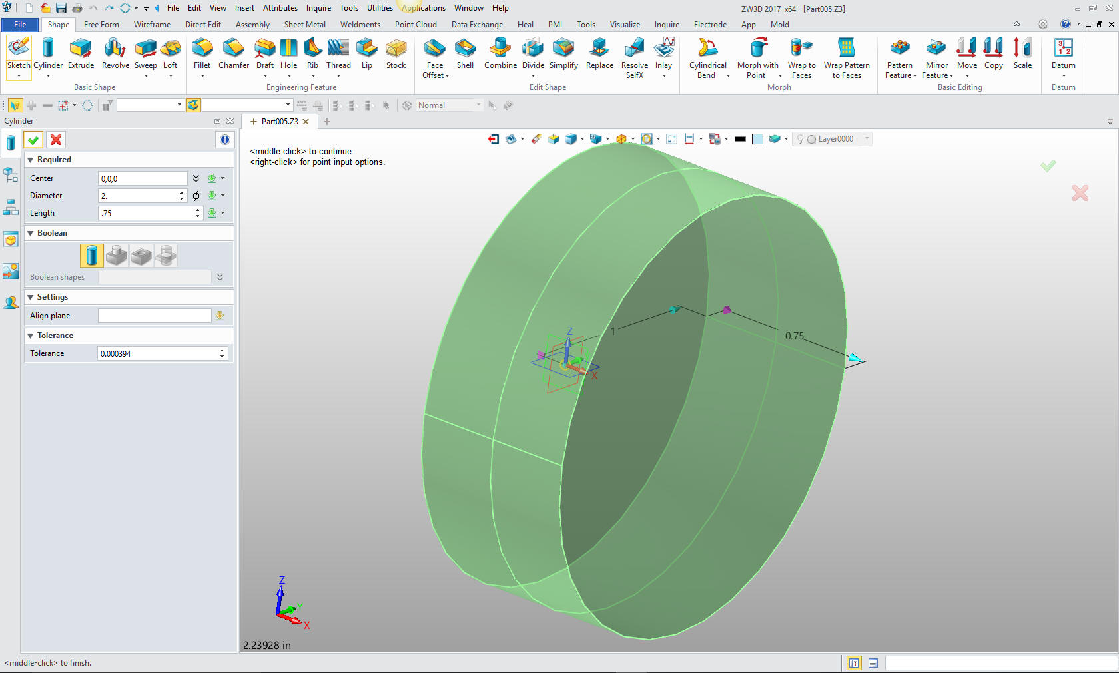Image resolution: width=1119 pixels, height=673 pixels.
Task: Collapse the Tolerance section
Action: point(30,336)
